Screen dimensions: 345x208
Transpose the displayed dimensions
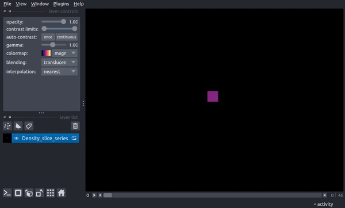click(x=40, y=193)
